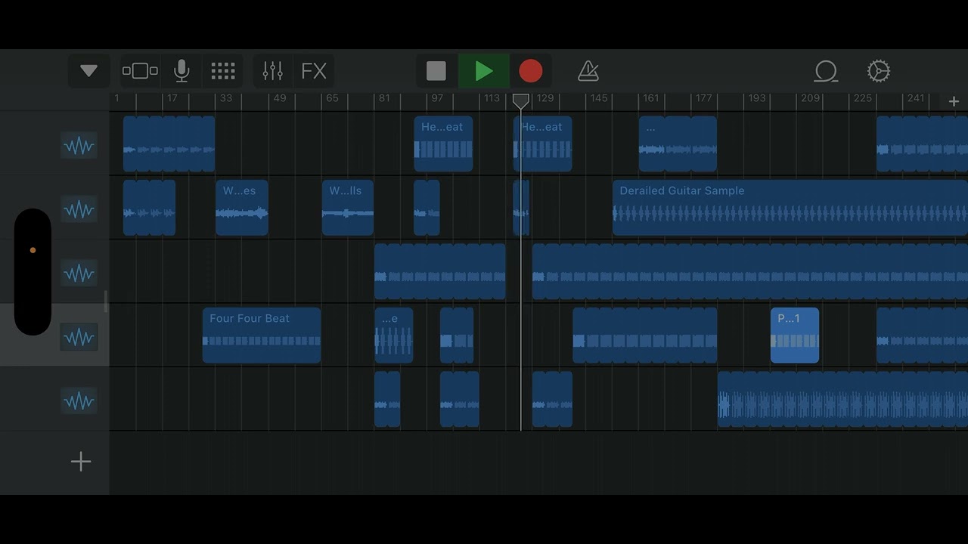The image size is (968, 544).
Task: Select the ...e region on fourth track
Action: point(394,335)
